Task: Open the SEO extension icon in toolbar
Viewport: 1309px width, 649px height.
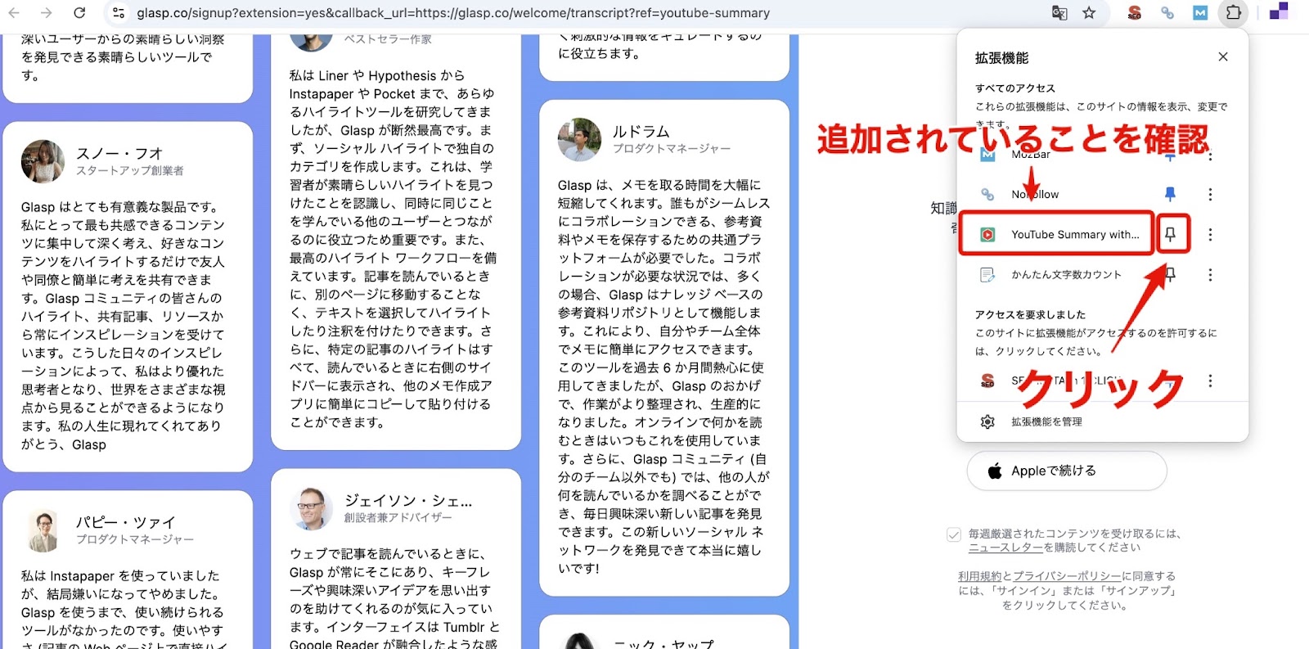Action: [x=1135, y=13]
